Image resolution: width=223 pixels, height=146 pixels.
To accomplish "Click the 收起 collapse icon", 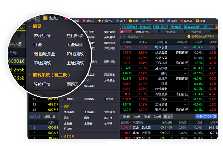I will 32,116.
